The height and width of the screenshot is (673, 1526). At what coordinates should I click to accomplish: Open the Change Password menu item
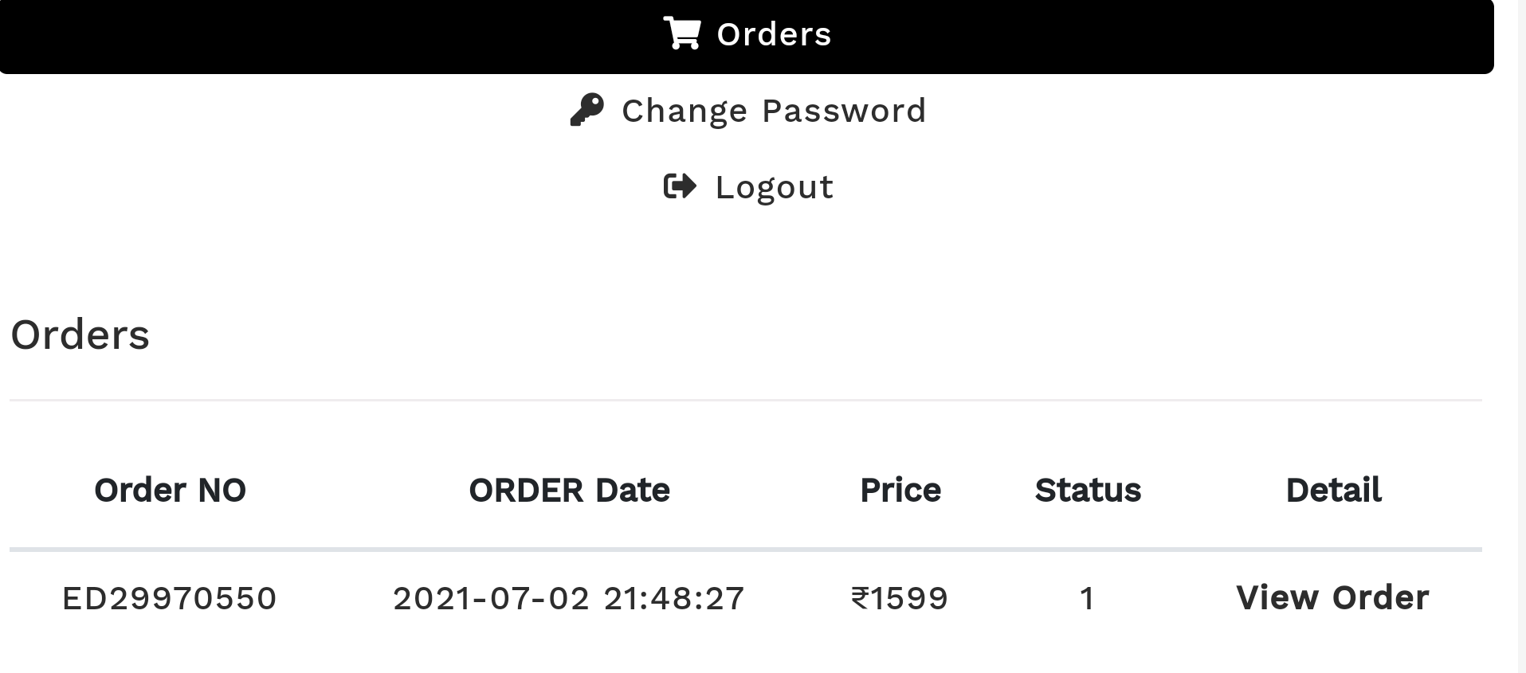[773, 111]
